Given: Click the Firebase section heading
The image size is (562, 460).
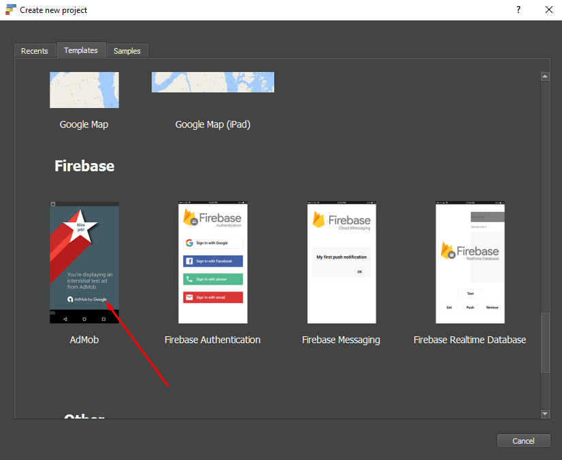Looking at the screenshot, I should [84, 166].
